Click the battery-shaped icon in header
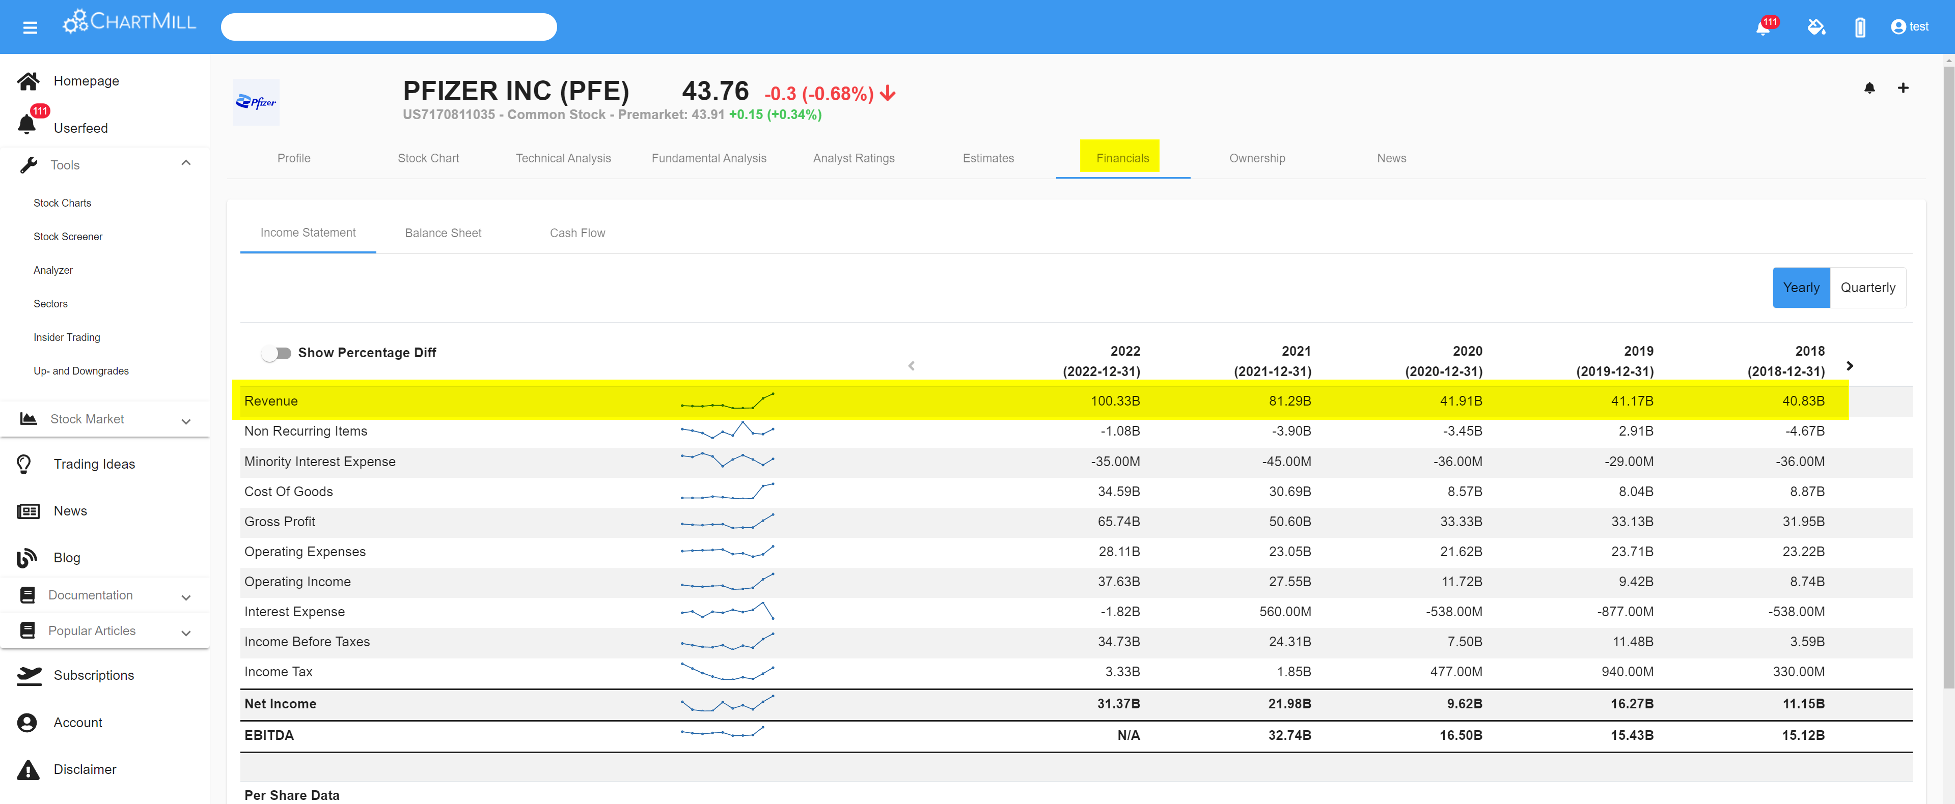Image resolution: width=1955 pixels, height=804 pixels. (x=1860, y=27)
